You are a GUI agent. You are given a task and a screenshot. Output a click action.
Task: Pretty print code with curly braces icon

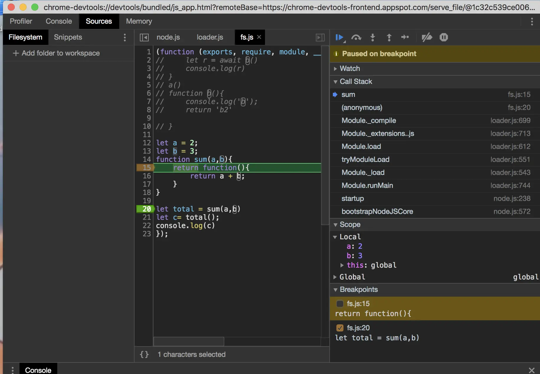[x=144, y=355]
